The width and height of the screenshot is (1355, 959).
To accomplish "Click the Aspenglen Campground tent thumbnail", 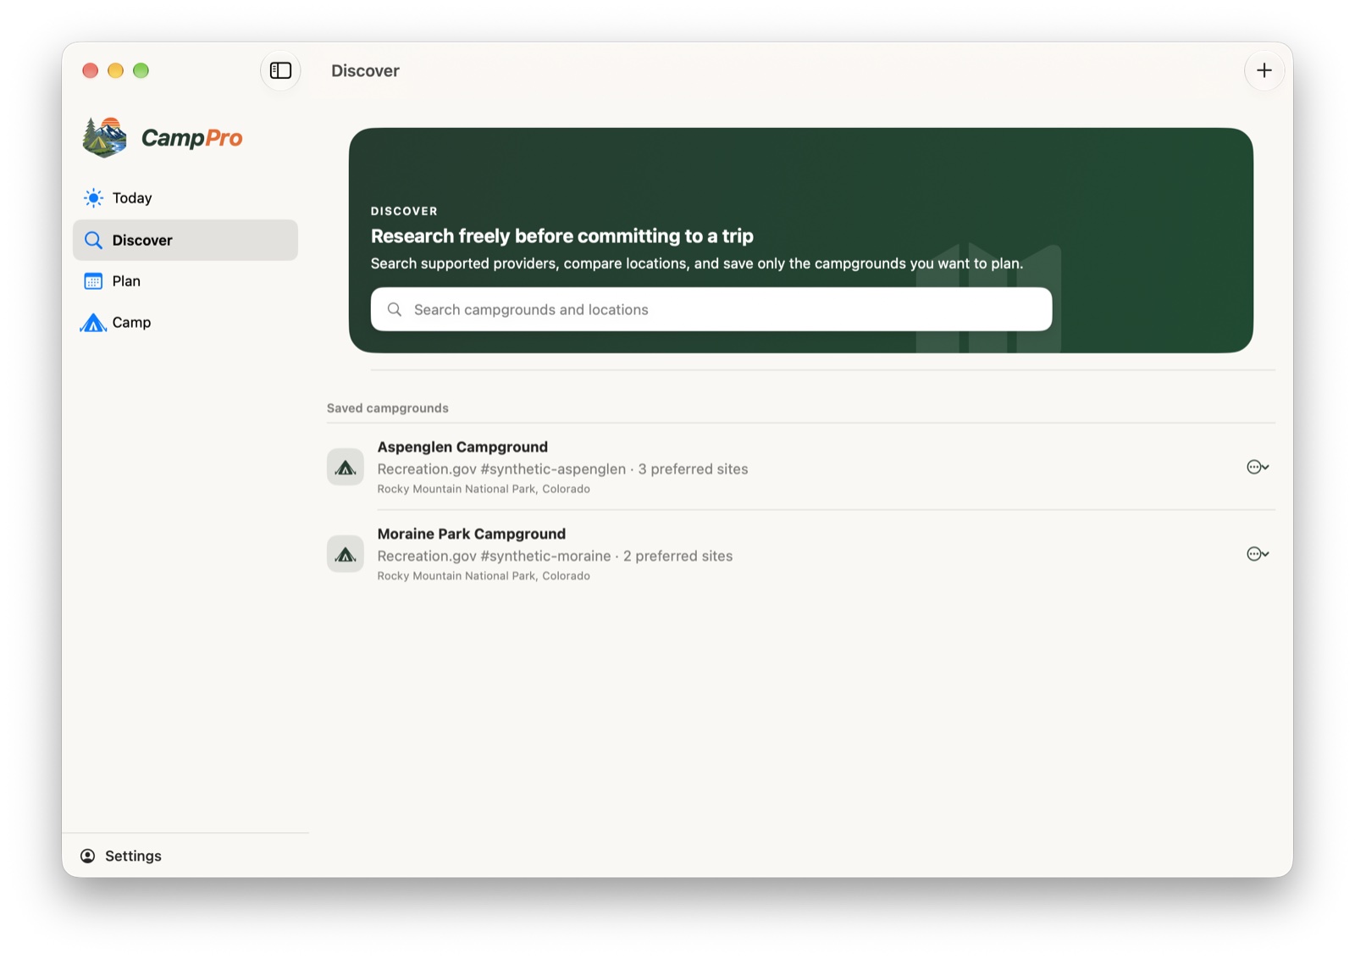I will 346,467.
